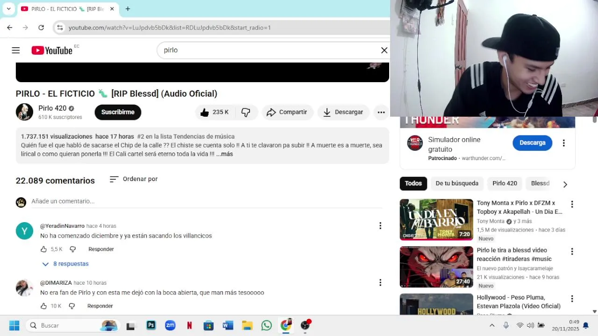This screenshot has width=598, height=336.
Task: Open the microphone tray icon
Action: point(506,325)
